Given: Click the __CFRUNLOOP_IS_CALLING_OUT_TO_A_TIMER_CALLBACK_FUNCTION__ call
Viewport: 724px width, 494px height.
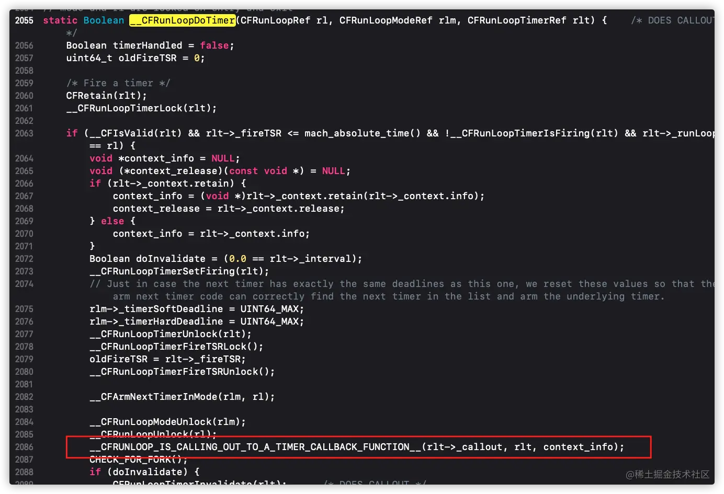Looking at the screenshot, I should [x=357, y=447].
